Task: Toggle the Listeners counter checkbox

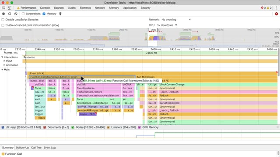Action: (108, 127)
